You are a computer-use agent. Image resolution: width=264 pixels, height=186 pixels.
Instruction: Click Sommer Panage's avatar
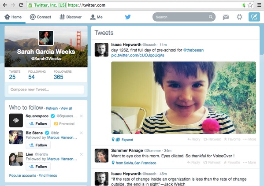[x=101, y=156]
